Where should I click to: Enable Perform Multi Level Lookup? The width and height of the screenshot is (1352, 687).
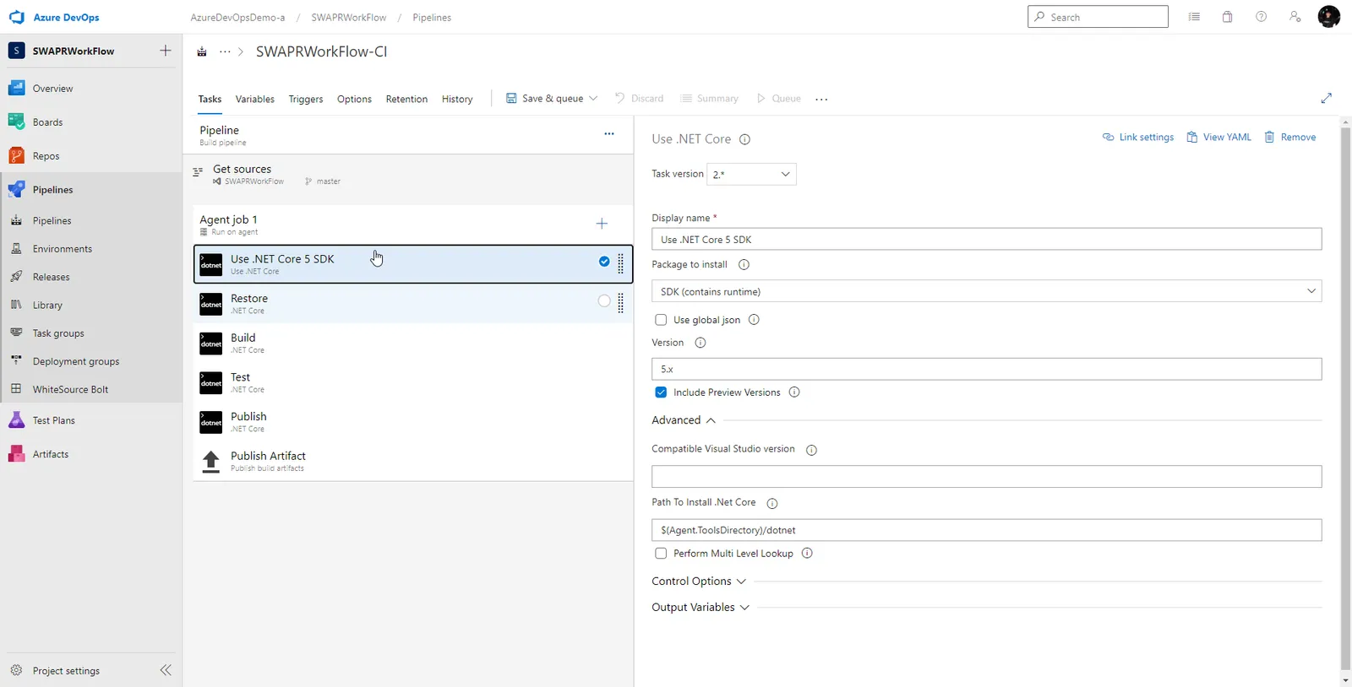click(661, 554)
